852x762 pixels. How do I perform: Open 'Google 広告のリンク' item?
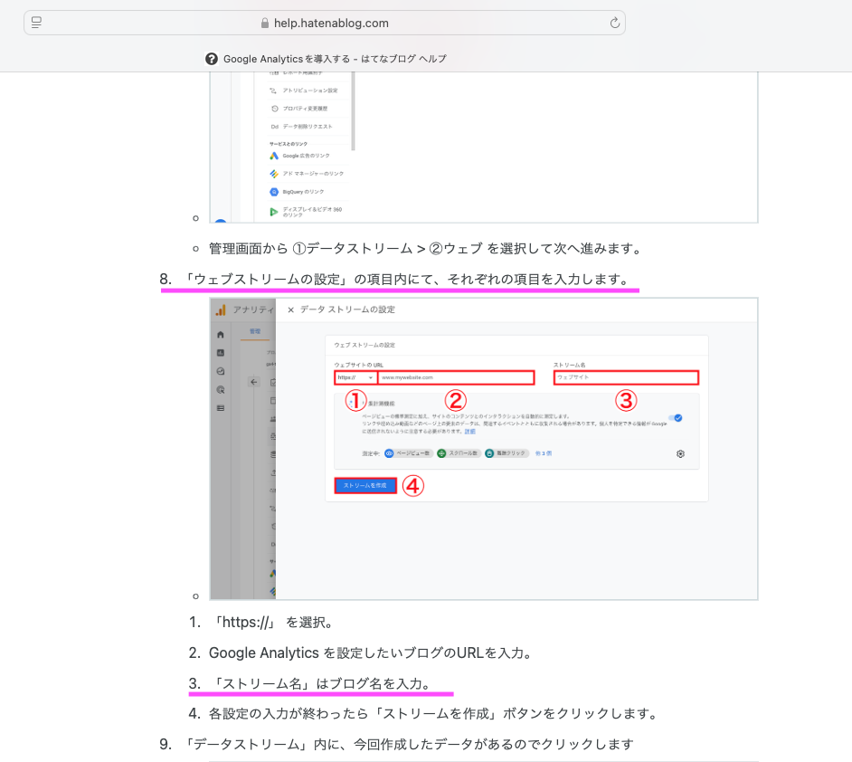(x=306, y=156)
